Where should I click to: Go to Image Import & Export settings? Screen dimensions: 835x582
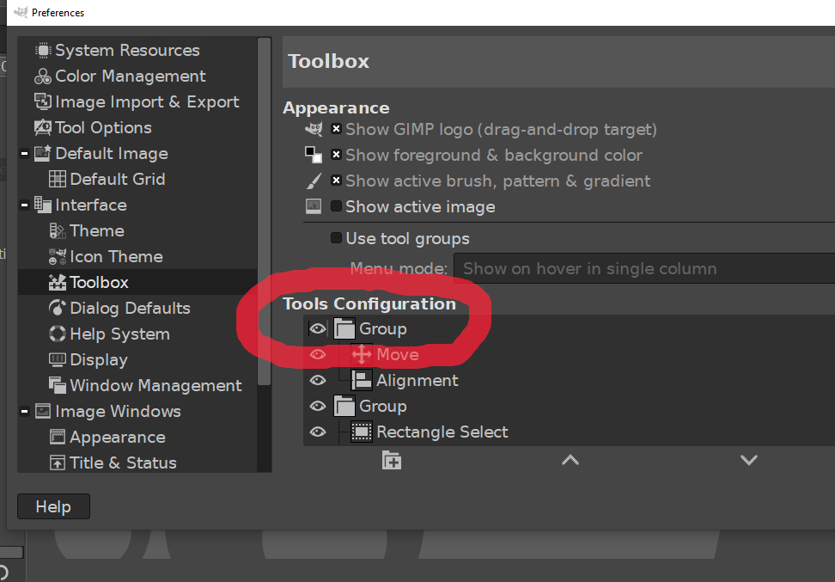coord(137,101)
